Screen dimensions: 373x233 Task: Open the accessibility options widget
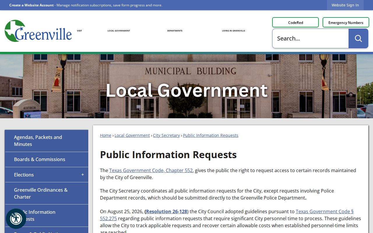point(16,219)
